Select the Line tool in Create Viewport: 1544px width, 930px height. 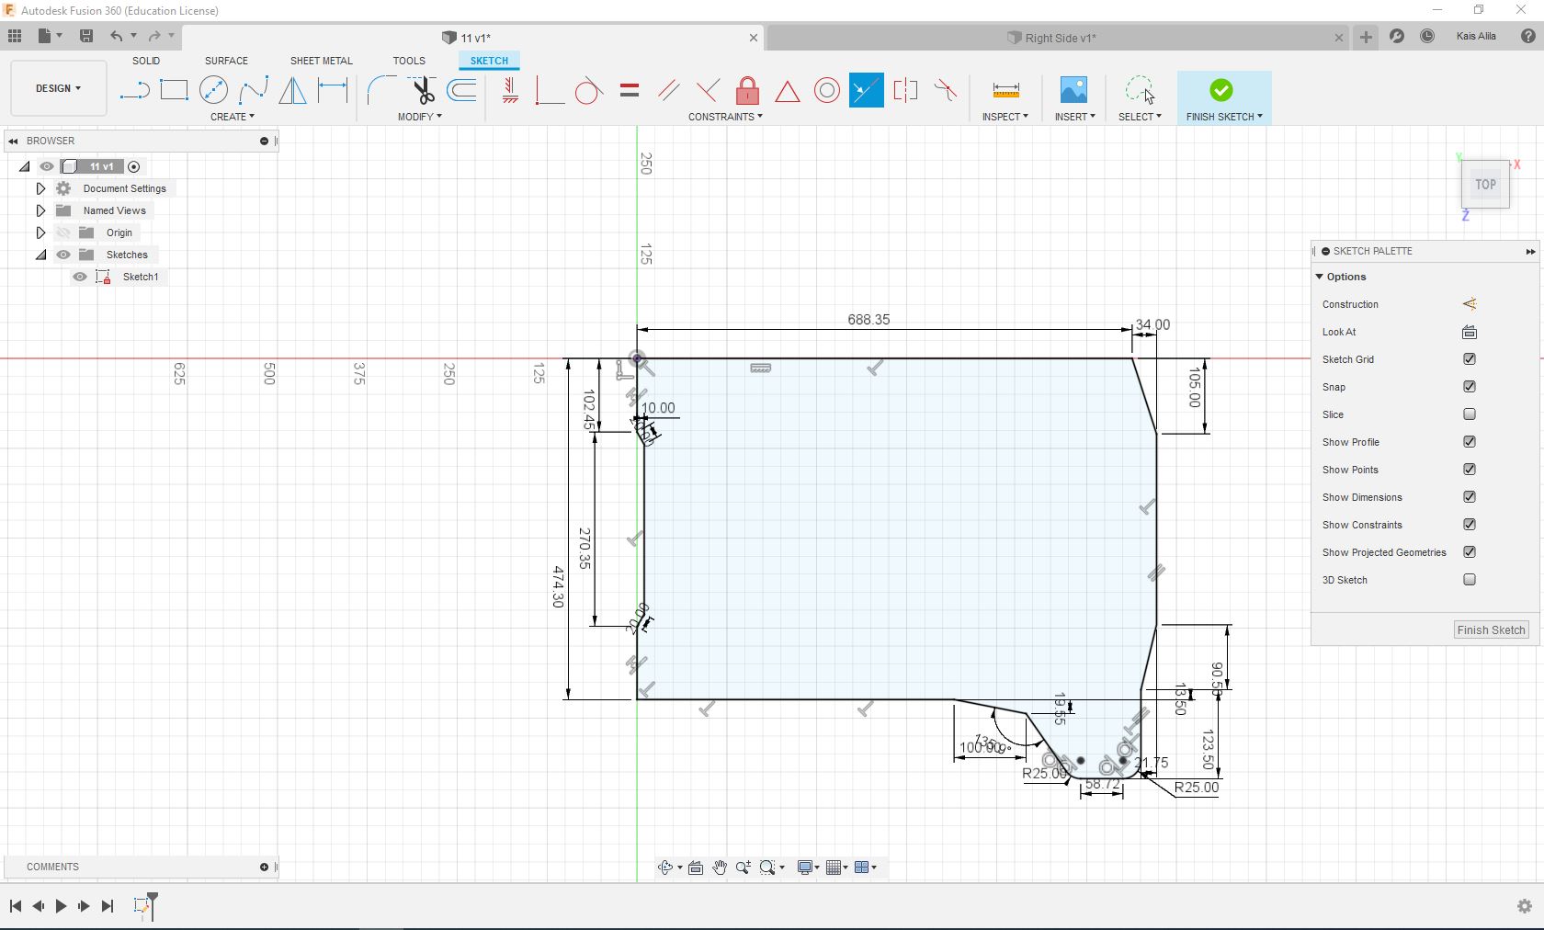[134, 90]
